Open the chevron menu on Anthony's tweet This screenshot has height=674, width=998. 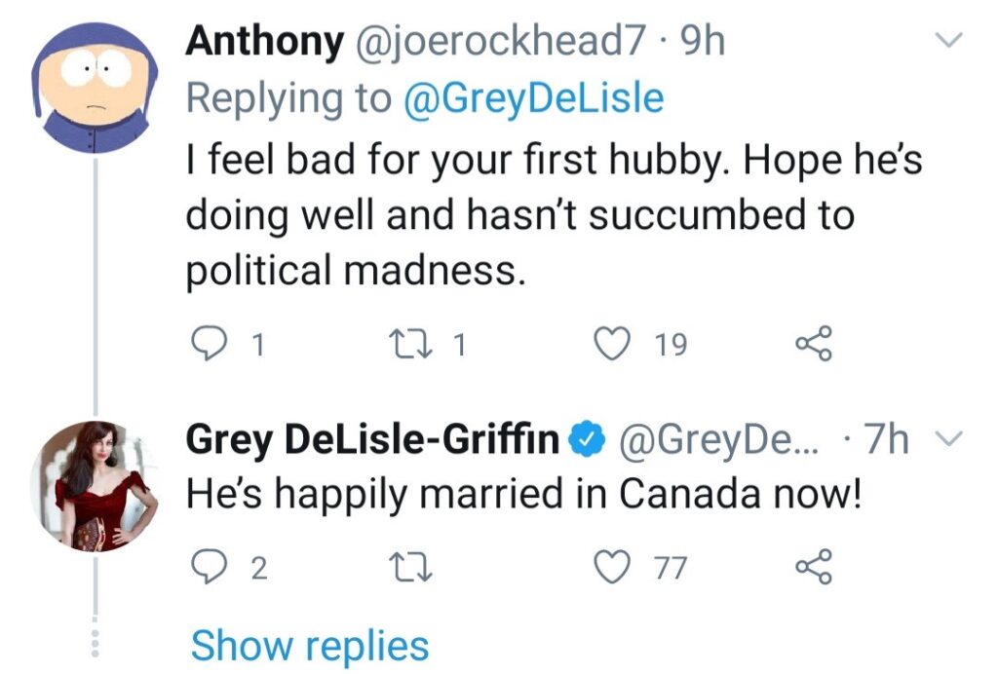[948, 40]
